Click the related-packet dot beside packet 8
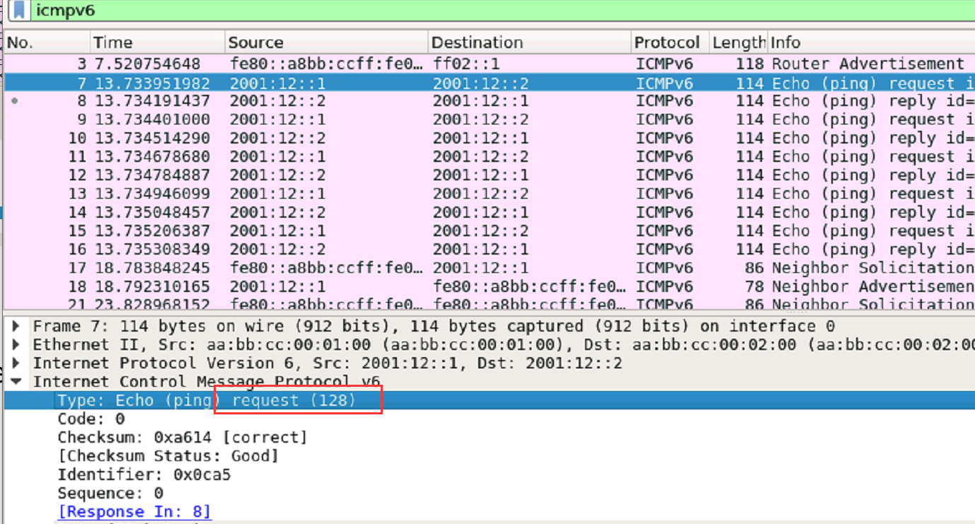This screenshot has width=975, height=524. [15, 101]
